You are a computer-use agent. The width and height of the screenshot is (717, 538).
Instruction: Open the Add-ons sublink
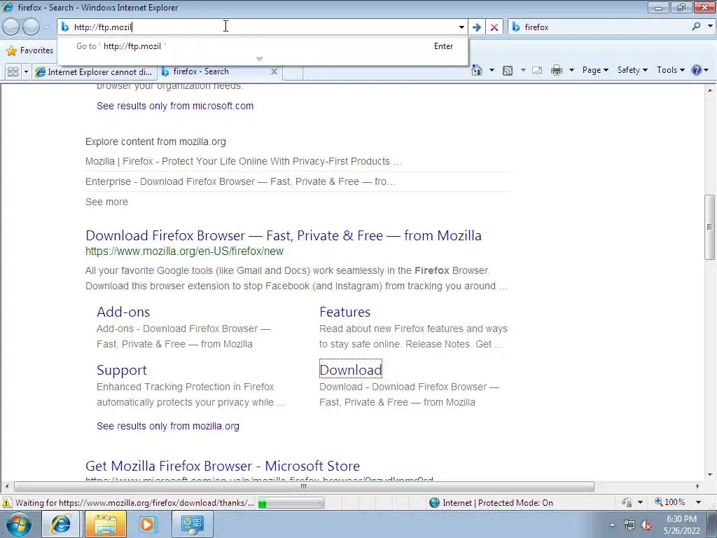[123, 312]
